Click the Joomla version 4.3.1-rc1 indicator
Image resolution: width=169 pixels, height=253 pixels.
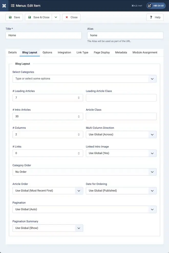tap(137, 6)
